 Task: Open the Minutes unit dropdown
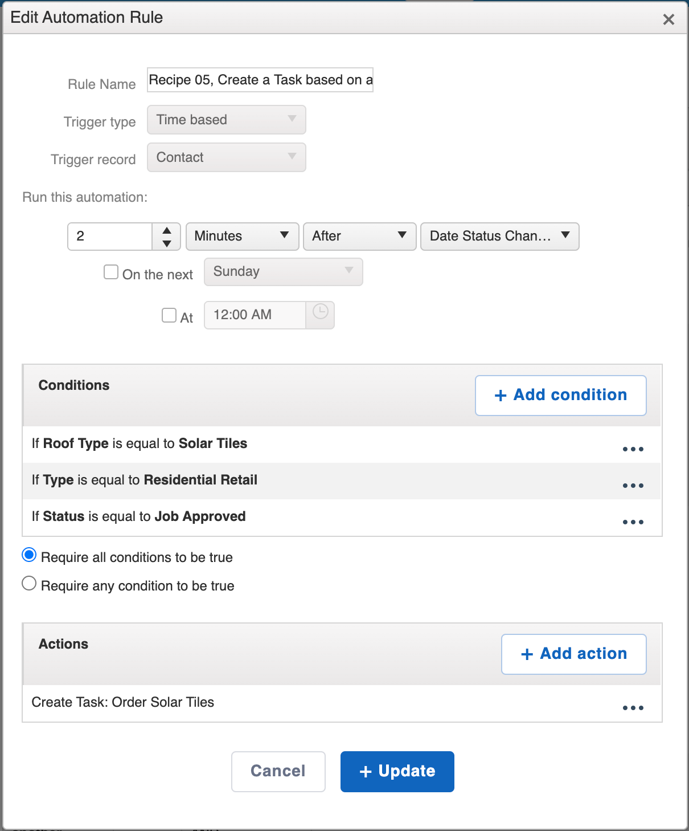pos(242,236)
